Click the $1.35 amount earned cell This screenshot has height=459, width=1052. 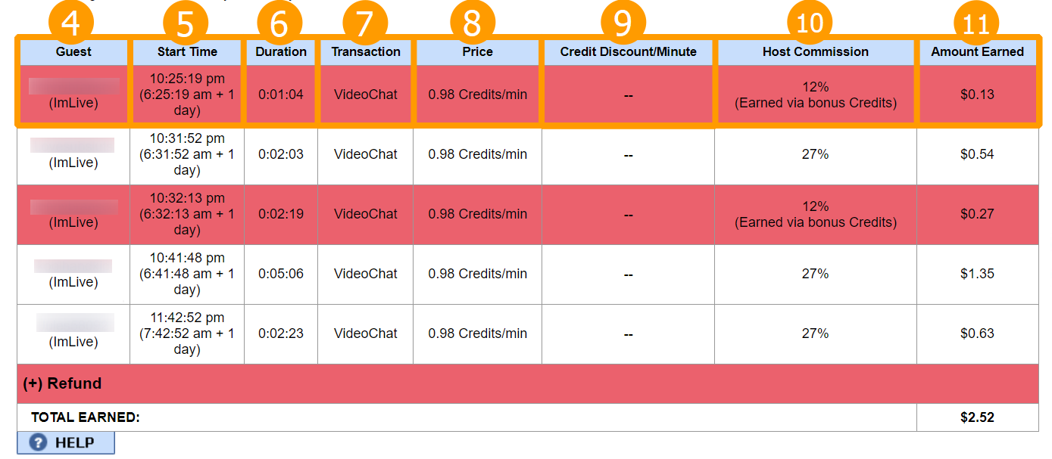tap(977, 274)
